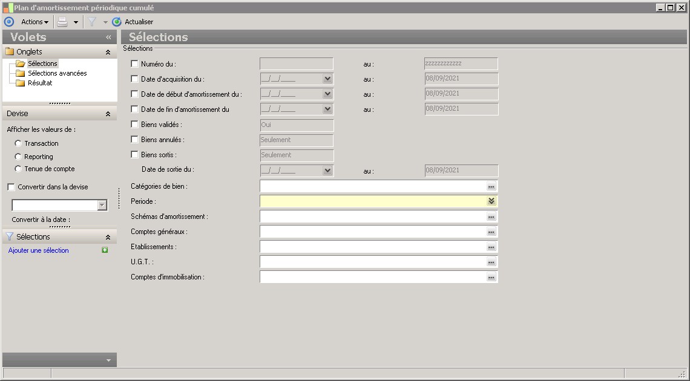Open the filter dropdown arrow in toolbar
Image resolution: width=690 pixels, height=381 pixels.
[x=105, y=22]
